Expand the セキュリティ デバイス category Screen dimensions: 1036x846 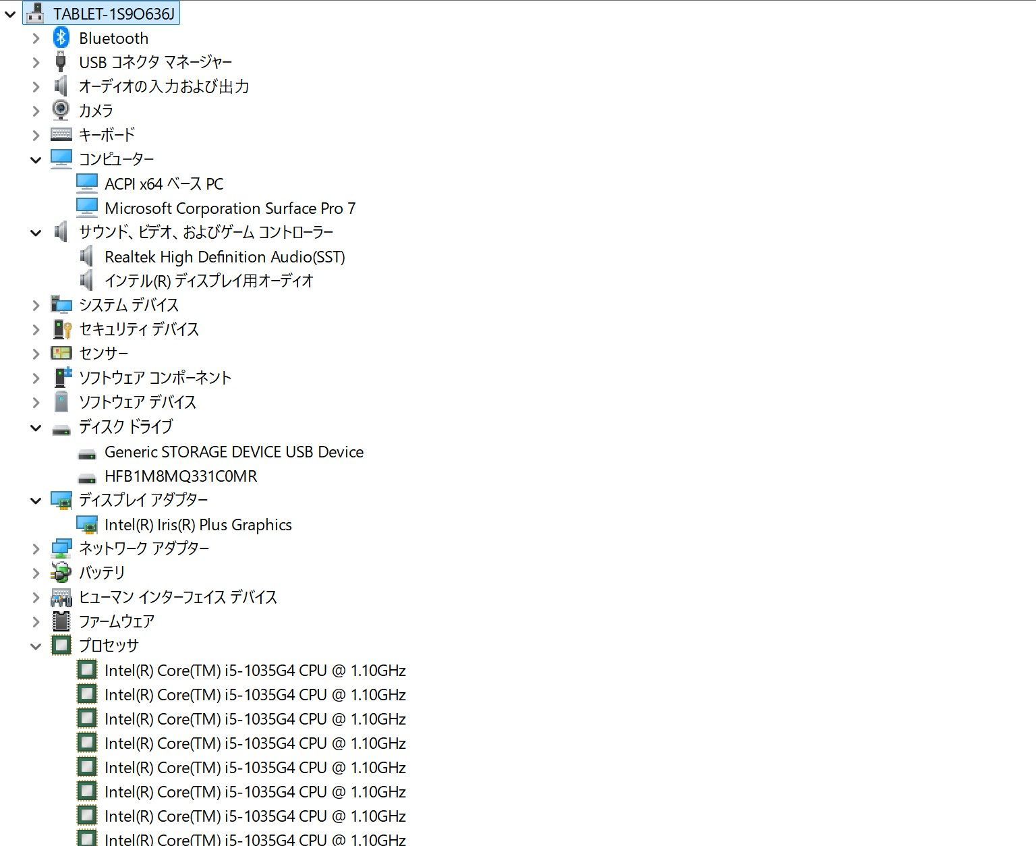tap(36, 330)
